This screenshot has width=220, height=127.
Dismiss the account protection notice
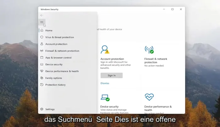(105, 83)
